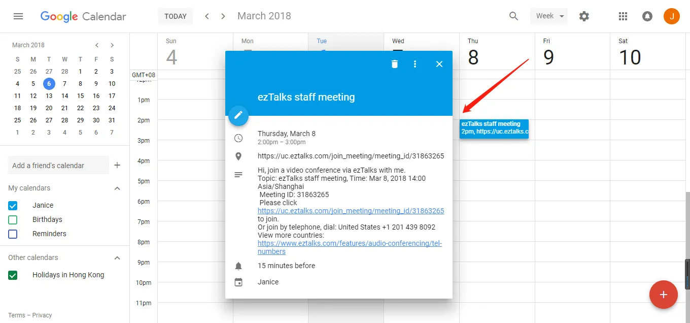Delete the event with trash icon

point(395,64)
